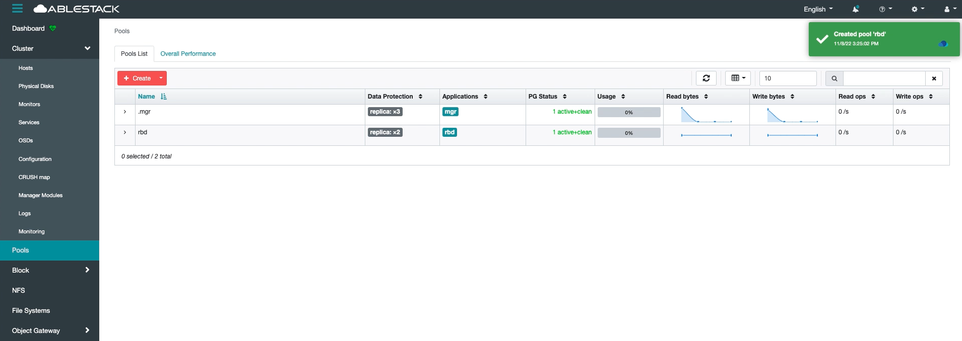Collapse the Cluster sidebar section

coord(87,48)
